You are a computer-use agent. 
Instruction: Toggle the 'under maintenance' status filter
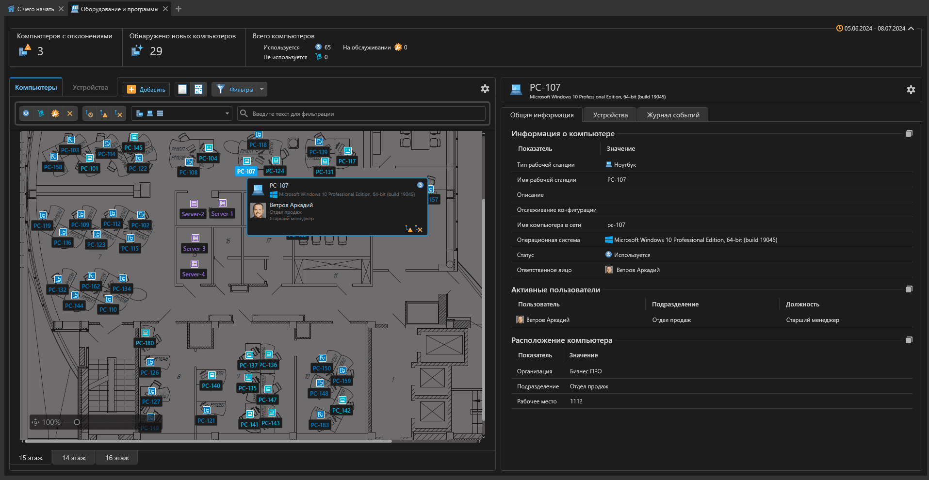pyautogui.click(x=55, y=113)
